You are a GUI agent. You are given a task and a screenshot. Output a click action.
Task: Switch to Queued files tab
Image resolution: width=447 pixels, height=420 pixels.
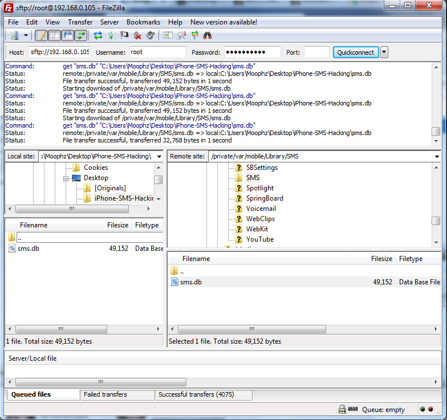(x=43, y=394)
